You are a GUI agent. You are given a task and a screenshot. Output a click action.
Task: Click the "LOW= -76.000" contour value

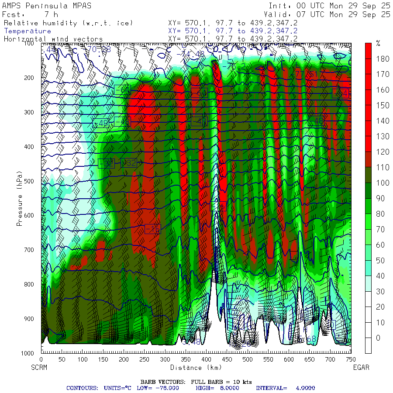(158, 388)
